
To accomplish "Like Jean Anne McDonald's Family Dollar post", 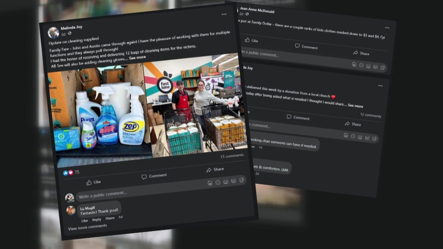I will pyautogui.click(x=252, y=40).
